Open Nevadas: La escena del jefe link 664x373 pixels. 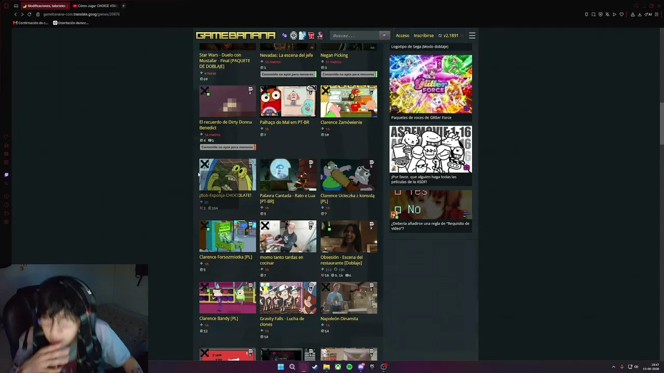(286, 55)
